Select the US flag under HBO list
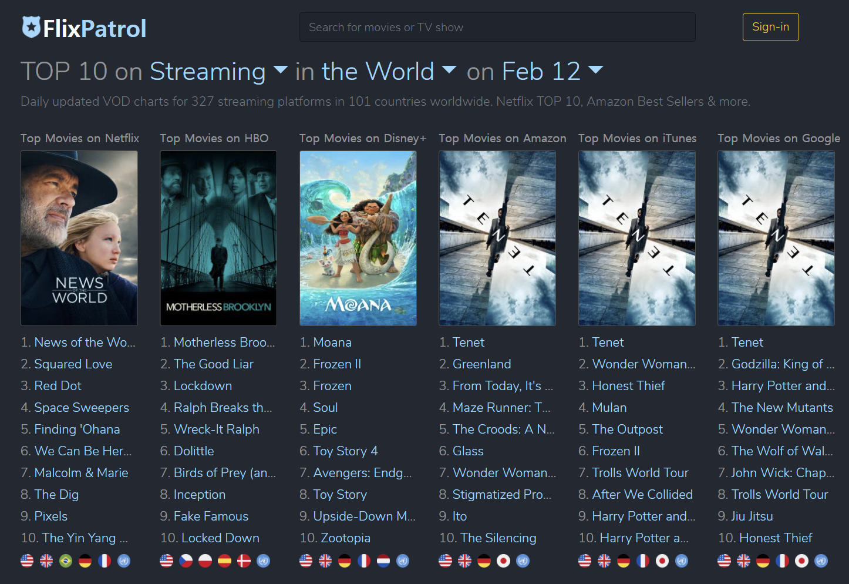The image size is (849, 584). 167,560
